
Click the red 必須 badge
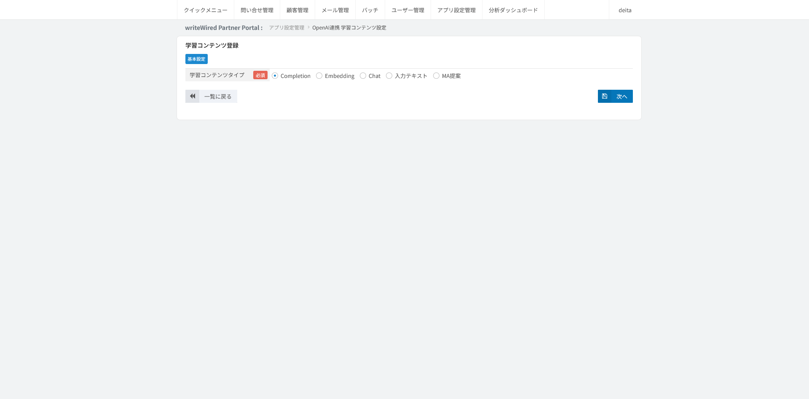[260, 75]
